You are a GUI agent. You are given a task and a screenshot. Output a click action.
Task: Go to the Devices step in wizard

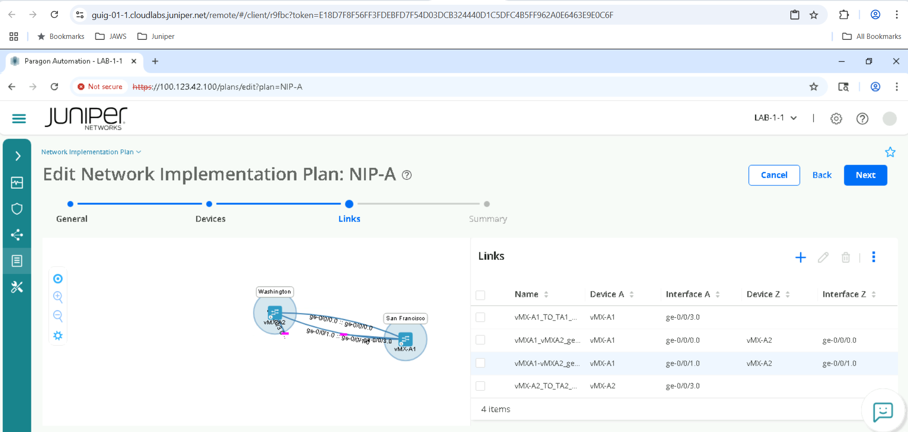[x=209, y=204]
